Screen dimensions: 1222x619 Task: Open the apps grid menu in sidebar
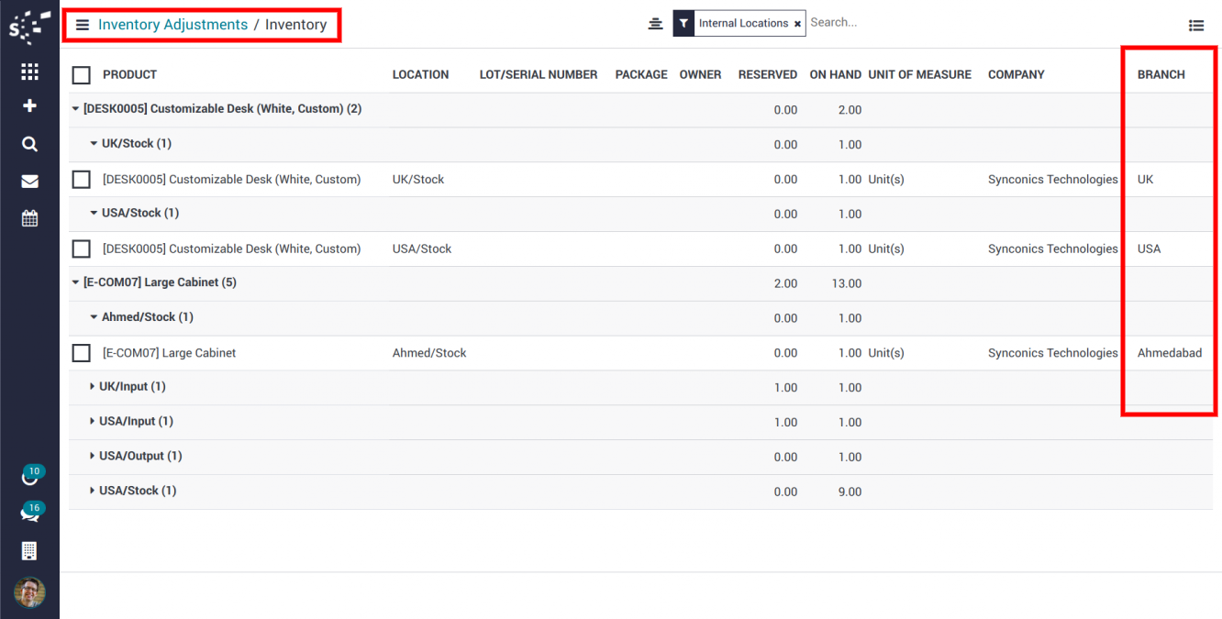(x=29, y=72)
